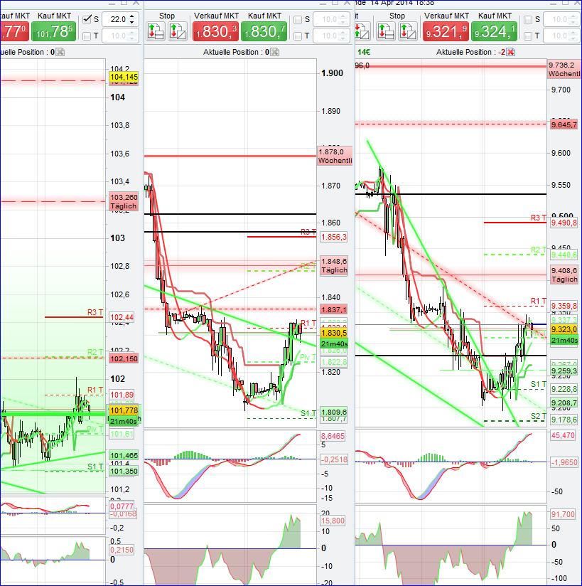Select the right-panel Stop icon with diagonal line

[406, 30]
